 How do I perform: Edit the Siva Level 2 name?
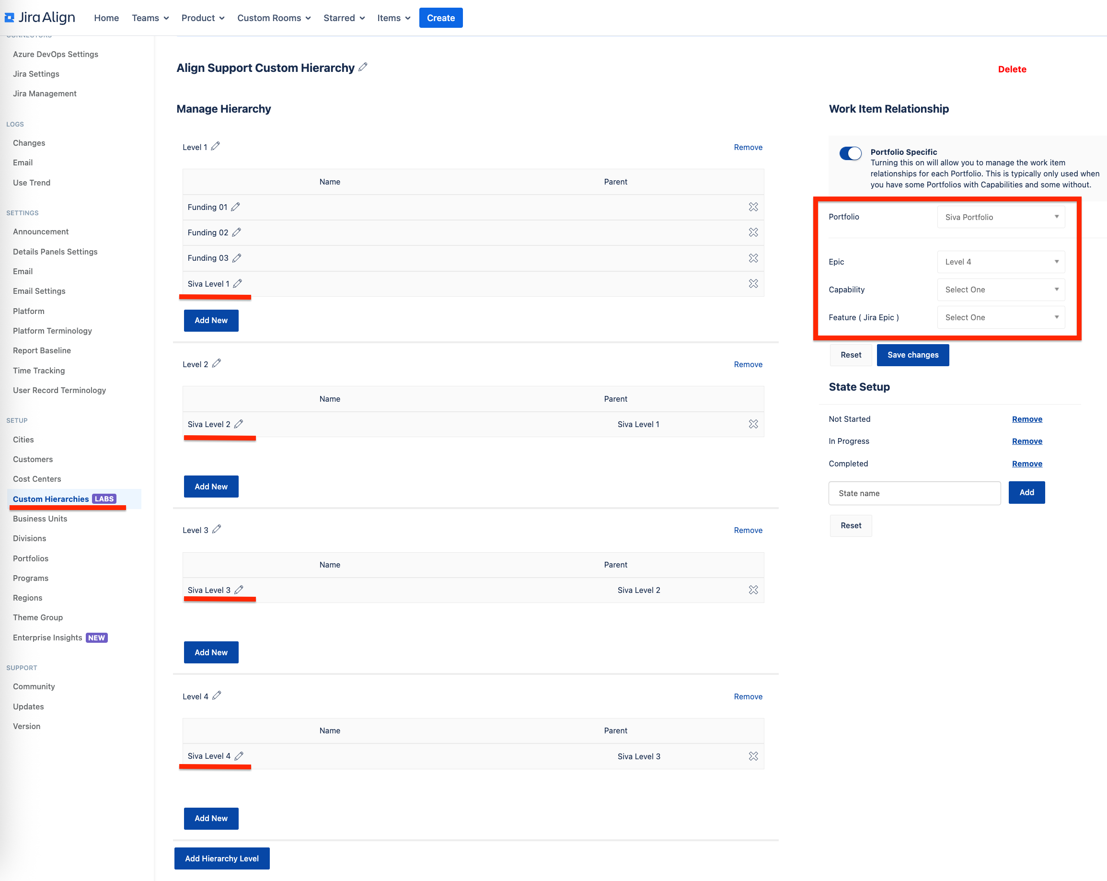239,424
